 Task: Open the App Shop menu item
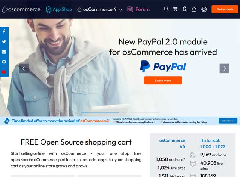point(59,9)
